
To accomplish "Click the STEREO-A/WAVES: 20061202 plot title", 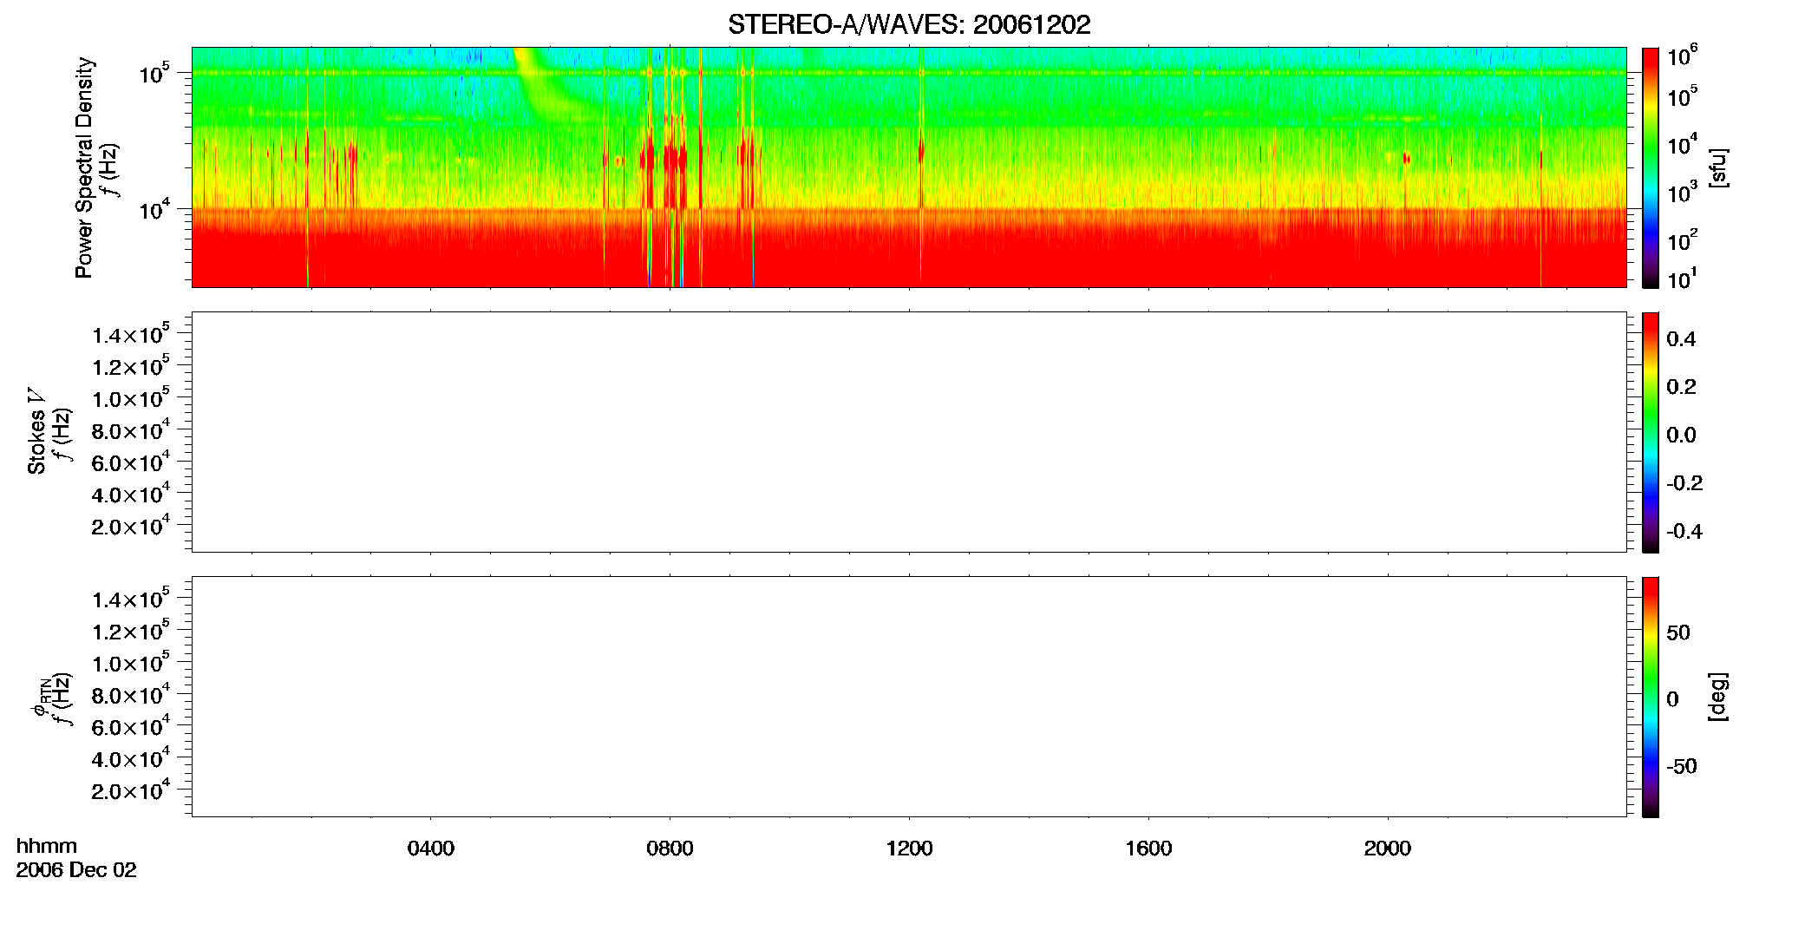I will click(909, 25).
